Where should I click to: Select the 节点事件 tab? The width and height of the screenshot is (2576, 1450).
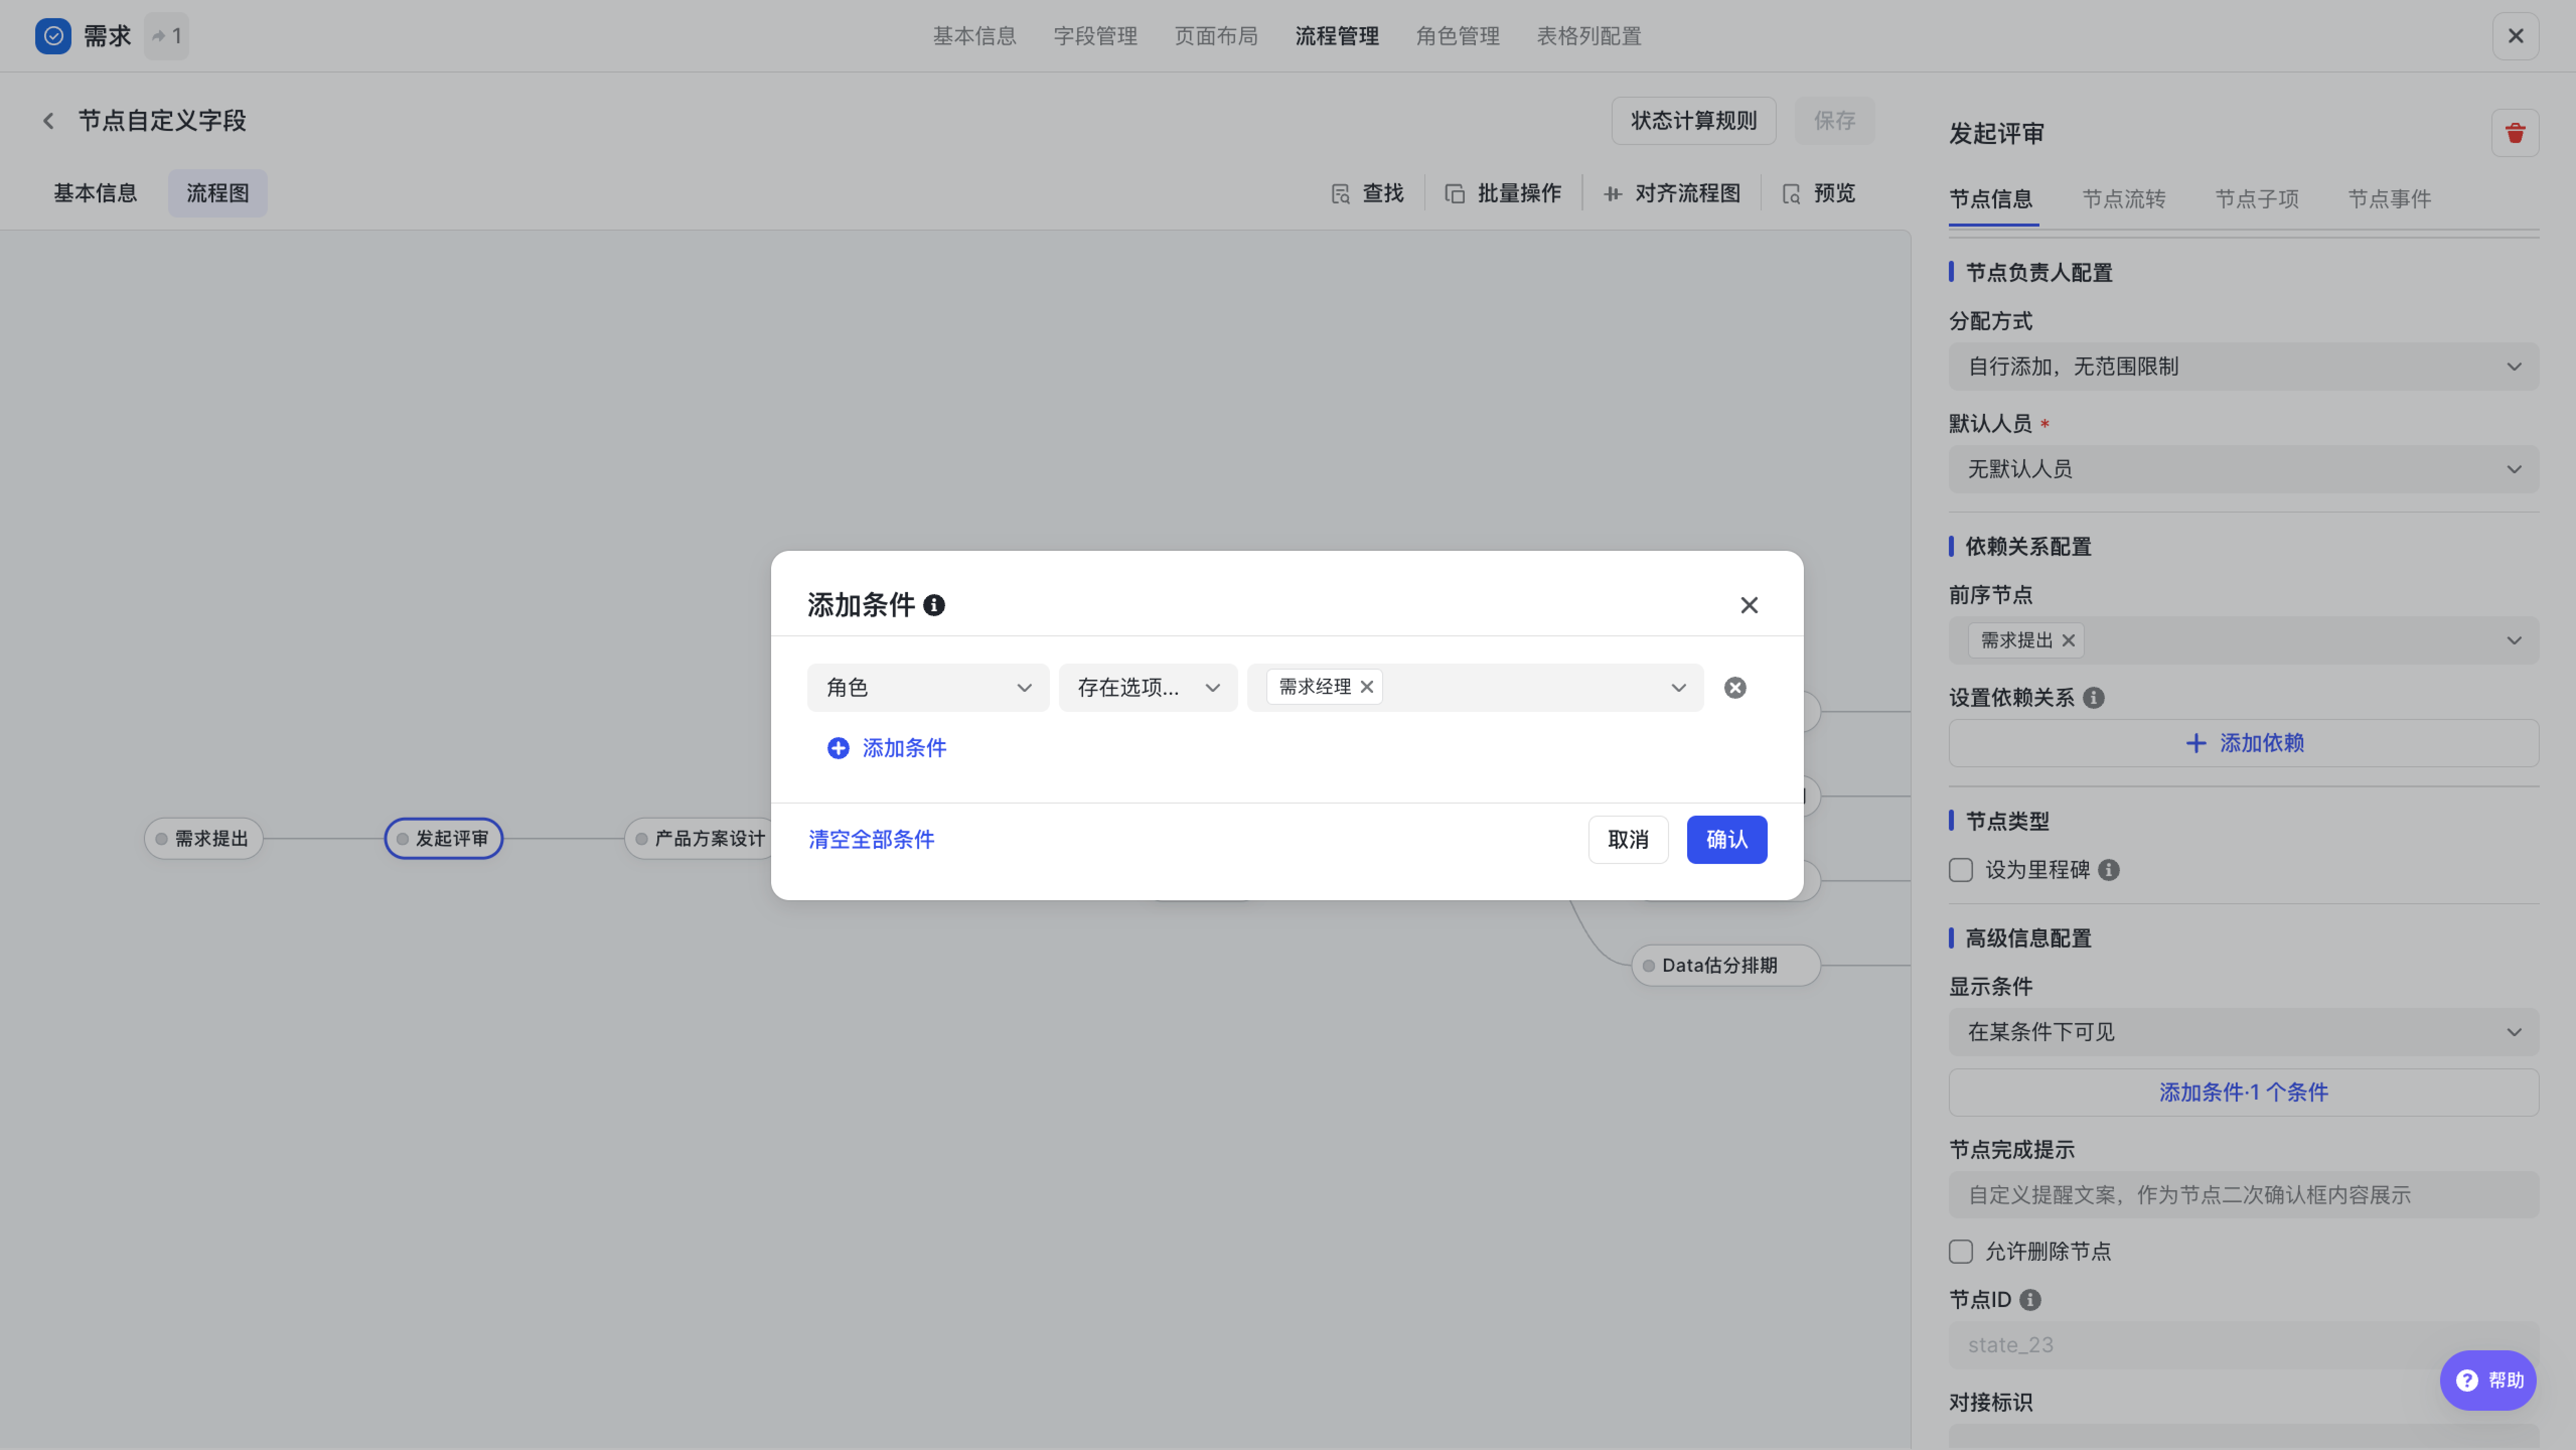point(2389,199)
